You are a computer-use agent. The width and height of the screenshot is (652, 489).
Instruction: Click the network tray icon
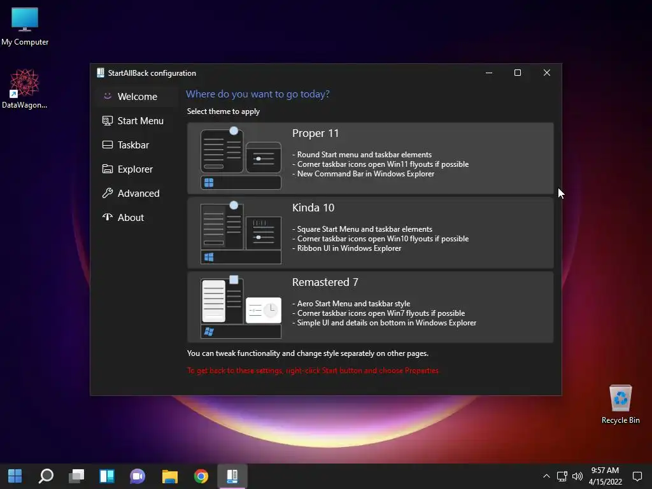click(562, 476)
